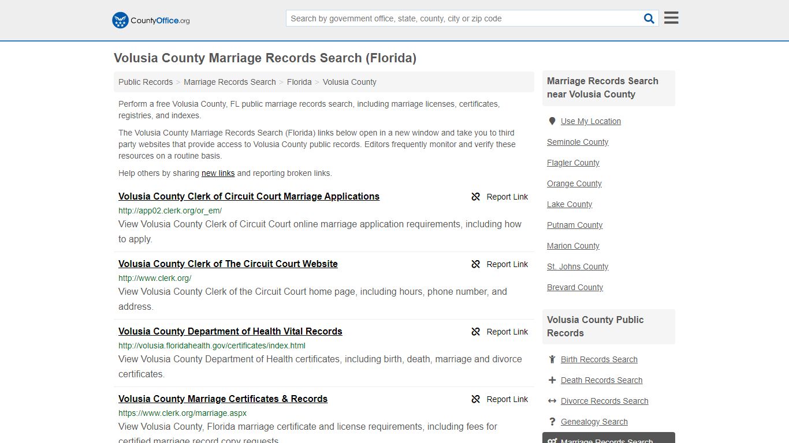Open St. Johns County link

point(578,266)
